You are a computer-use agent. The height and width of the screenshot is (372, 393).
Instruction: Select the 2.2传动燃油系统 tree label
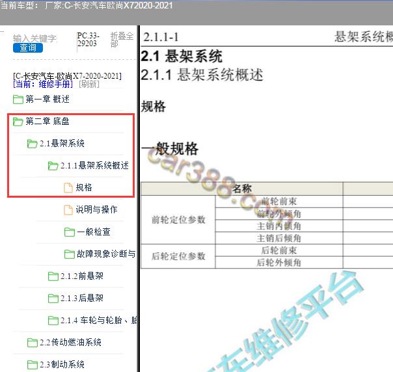point(70,343)
